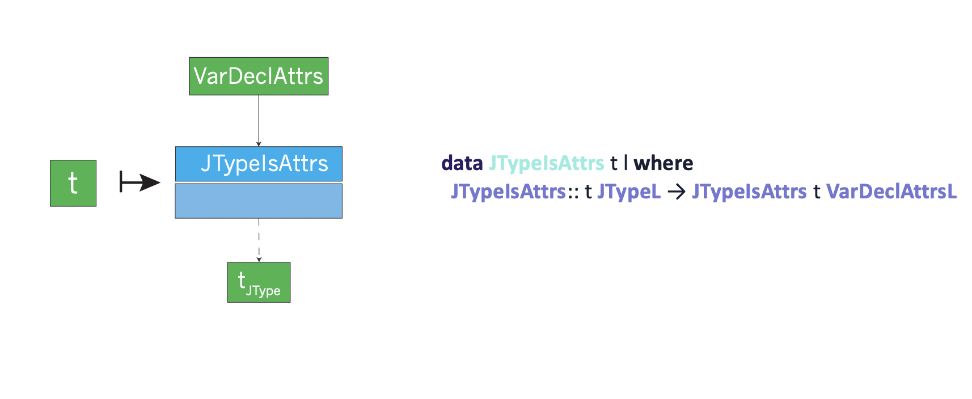Click JTypeIsAttrs after the signature arrow

click(x=749, y=192)
